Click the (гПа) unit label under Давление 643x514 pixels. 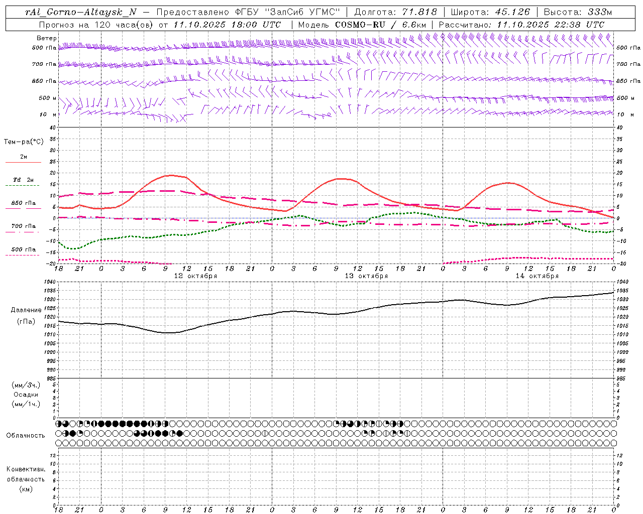click(26, 321)
